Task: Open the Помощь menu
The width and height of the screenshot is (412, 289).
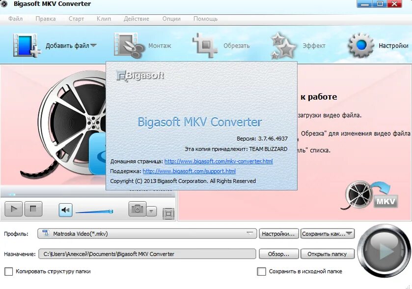Action: tap(205, 19)
